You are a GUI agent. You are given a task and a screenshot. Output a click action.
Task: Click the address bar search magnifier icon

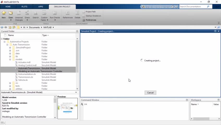pyautogui.click(x=219, y=27)
